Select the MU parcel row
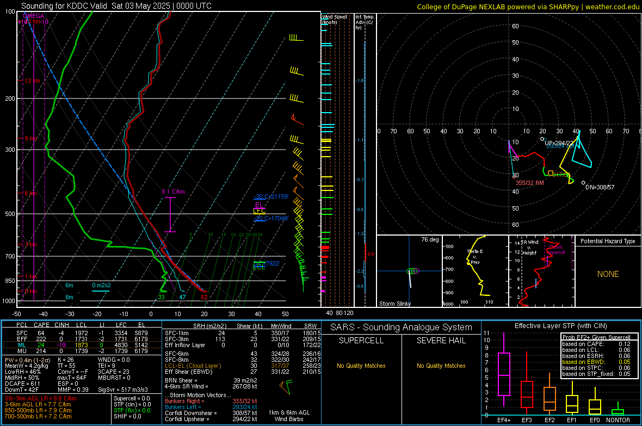Viewport: 642px width, 426px height. click(x=82, y=351)
